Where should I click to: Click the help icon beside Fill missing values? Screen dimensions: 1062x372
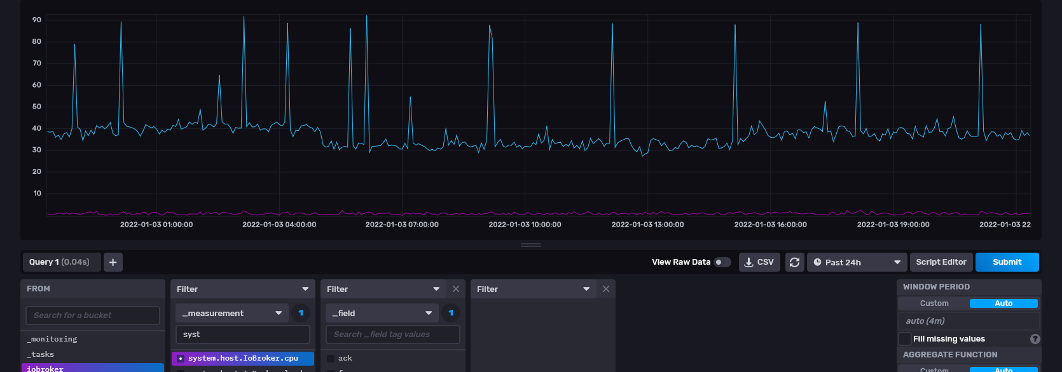point(1035,339)
